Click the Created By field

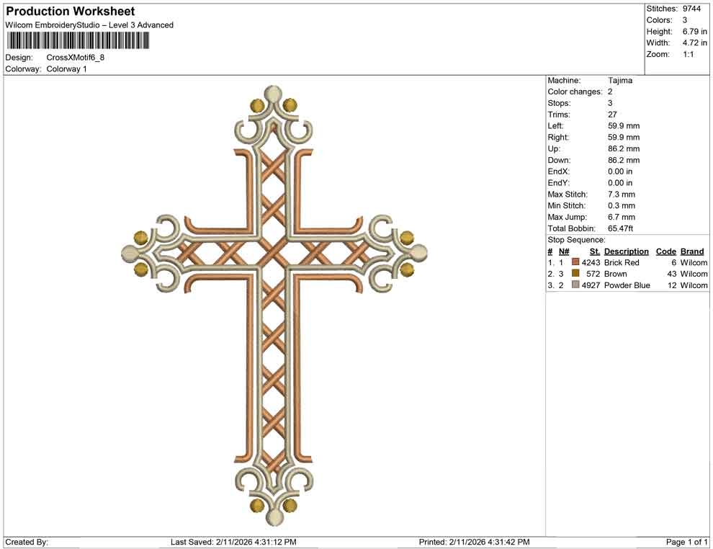pos(27,541)
